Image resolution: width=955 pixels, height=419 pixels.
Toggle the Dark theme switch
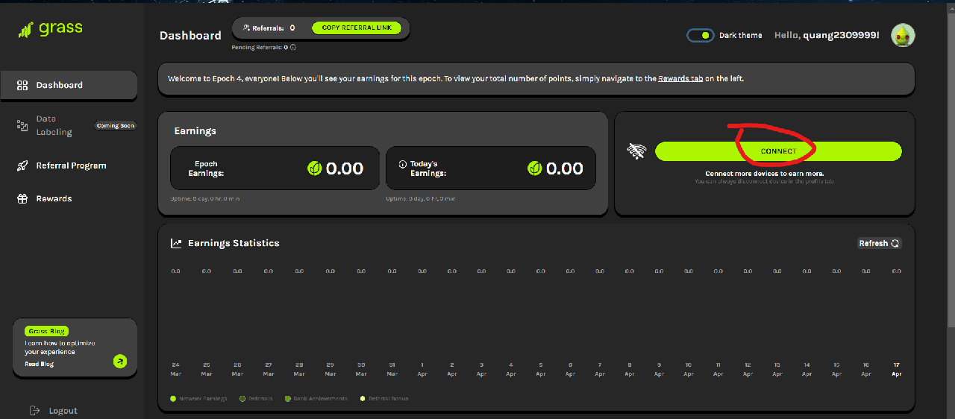701,35
